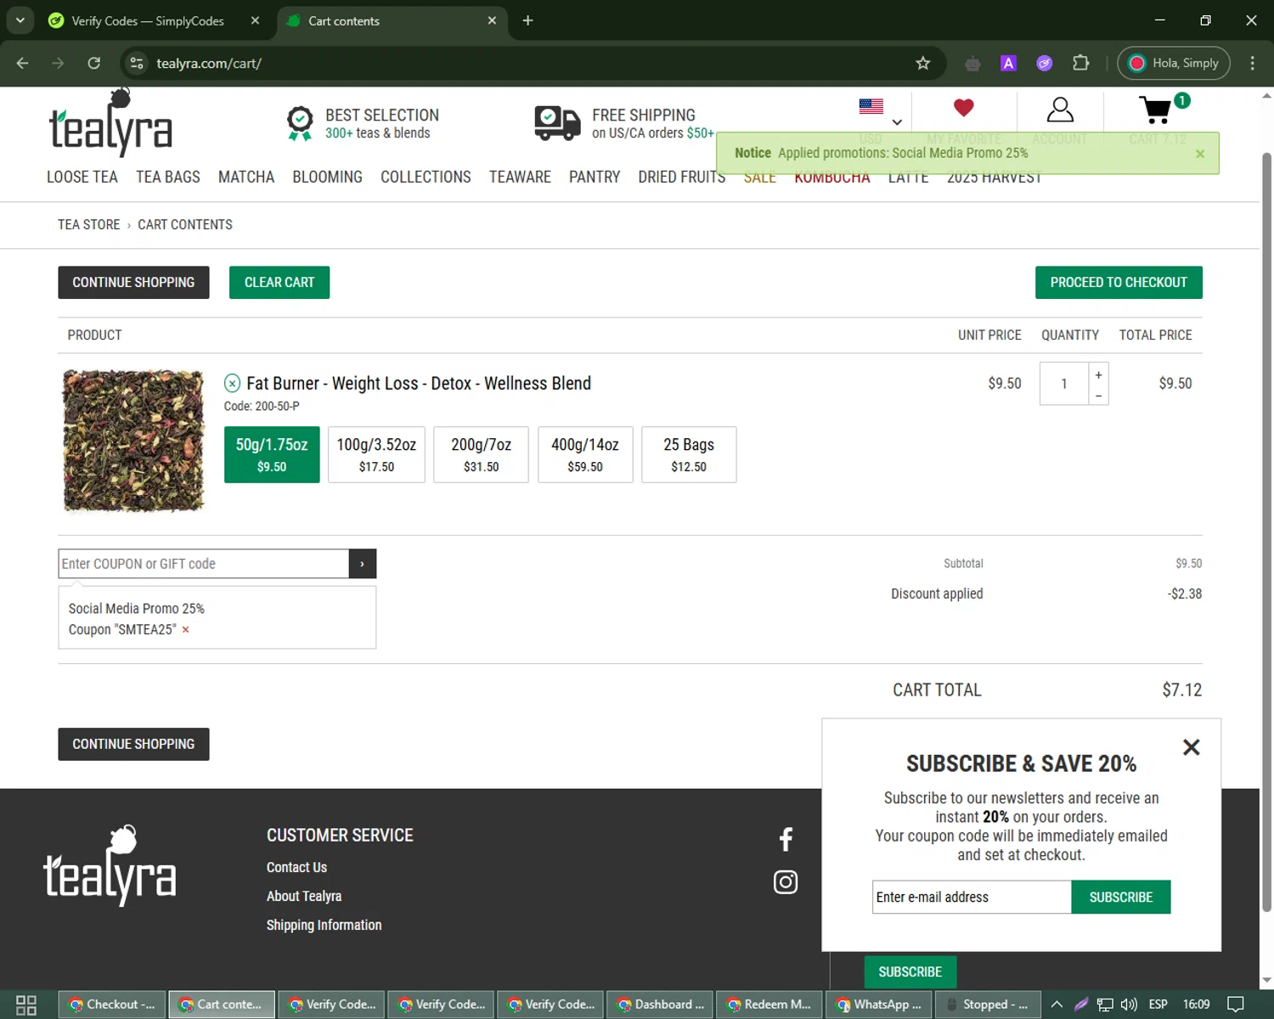The image size is (1274, 1019).
Task: Click the Clear Cart button
Action: click(279, 282)
